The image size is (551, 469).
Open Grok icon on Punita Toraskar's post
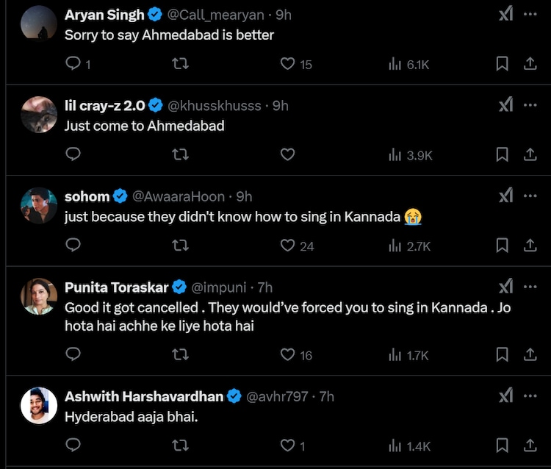click(x=506, y=286)
